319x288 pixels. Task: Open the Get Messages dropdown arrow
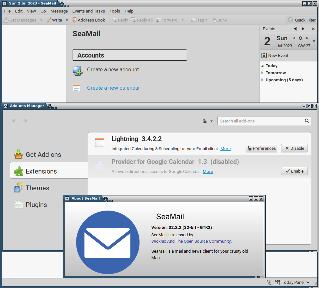click(41, 20)
